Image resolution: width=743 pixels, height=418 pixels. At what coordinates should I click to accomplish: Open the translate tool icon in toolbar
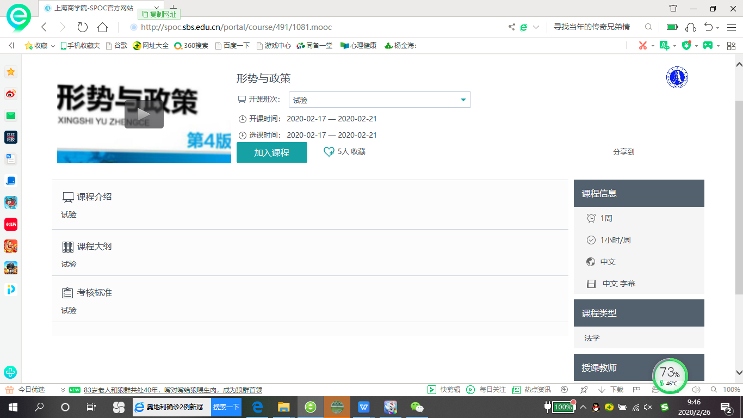[664, 46]
